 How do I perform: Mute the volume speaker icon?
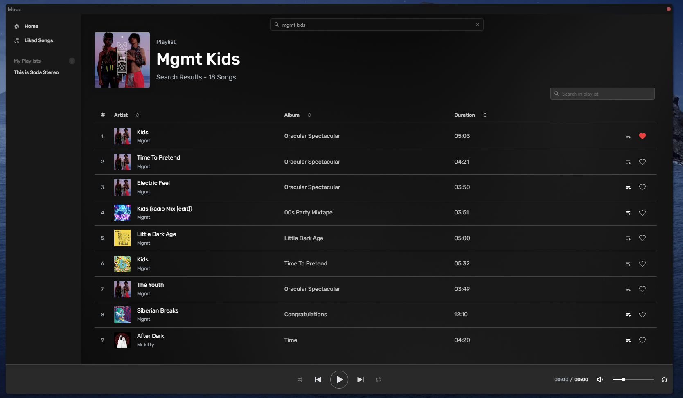coord(600,380)
